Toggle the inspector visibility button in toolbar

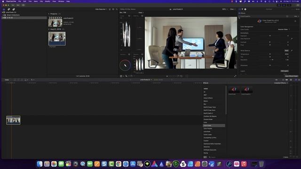[289, 5]
